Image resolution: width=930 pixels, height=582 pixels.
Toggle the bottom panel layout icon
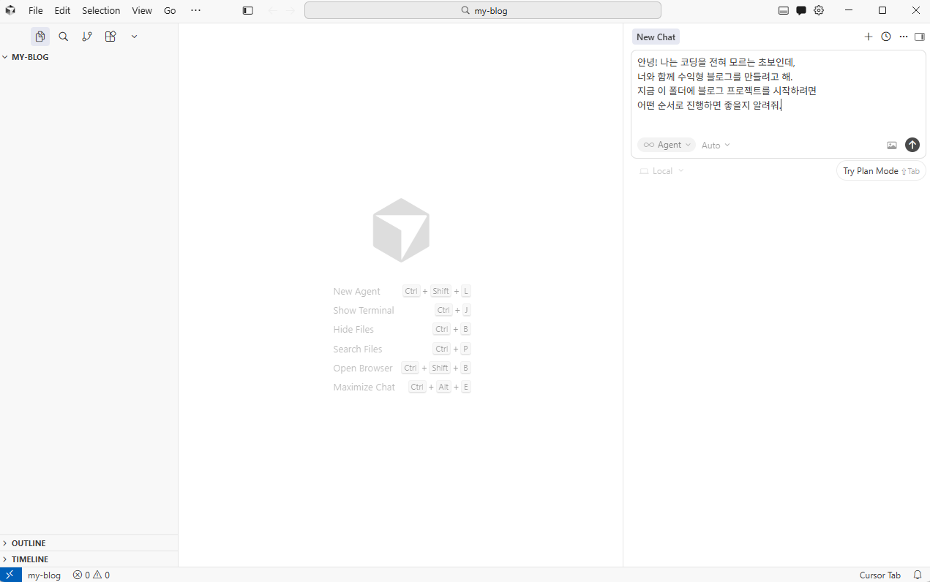point(783,10)
